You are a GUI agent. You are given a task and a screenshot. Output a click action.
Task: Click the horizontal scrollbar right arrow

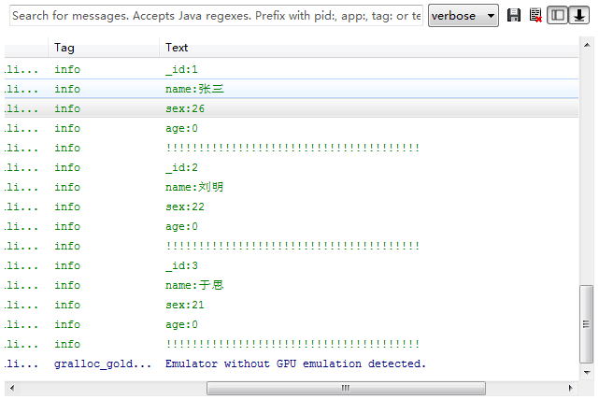pos(571,388)
